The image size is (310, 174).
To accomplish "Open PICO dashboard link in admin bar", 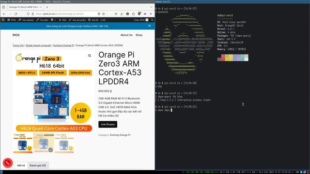I will [x=12, y=20].
